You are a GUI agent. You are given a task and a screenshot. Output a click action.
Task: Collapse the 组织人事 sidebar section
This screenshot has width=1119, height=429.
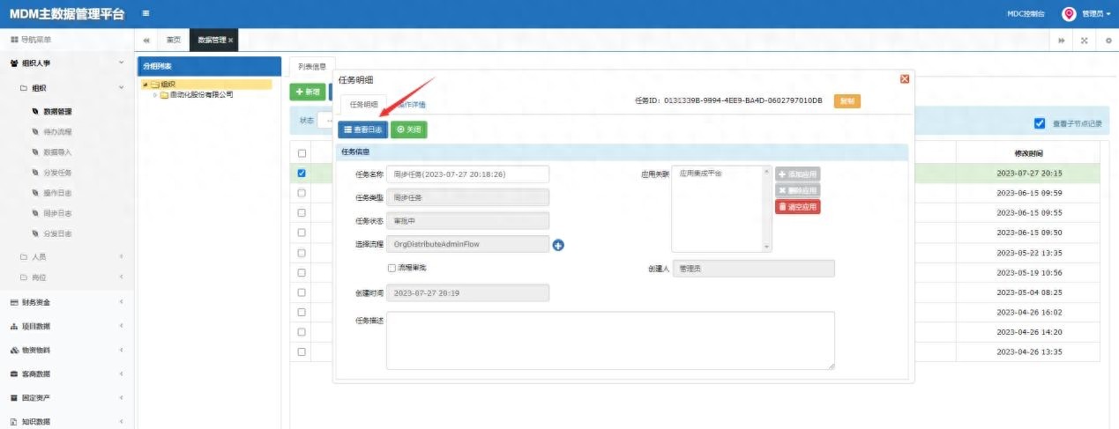point(121,63)
